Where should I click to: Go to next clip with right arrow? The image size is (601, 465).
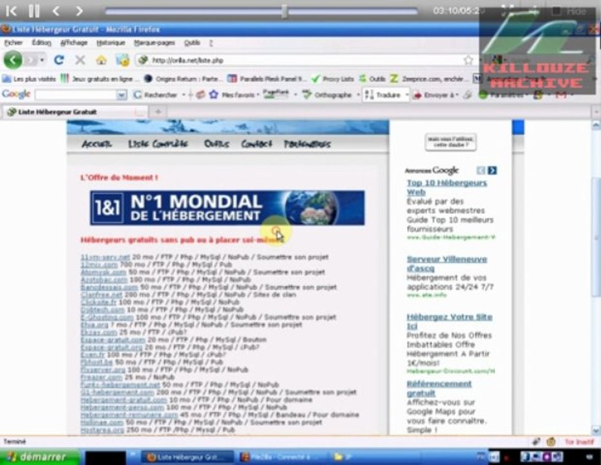pyautogui.click(x=79, y=11)
